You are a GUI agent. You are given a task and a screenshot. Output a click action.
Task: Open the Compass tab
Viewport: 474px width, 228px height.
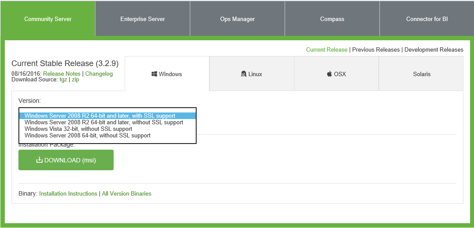332,19
